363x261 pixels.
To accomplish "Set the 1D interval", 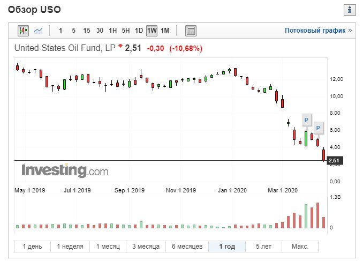I will coord(139,31).
